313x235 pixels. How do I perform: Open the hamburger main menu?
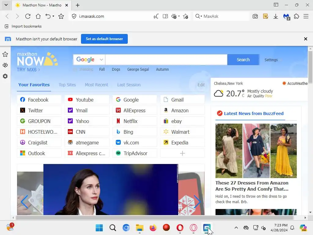click(306, 16)
